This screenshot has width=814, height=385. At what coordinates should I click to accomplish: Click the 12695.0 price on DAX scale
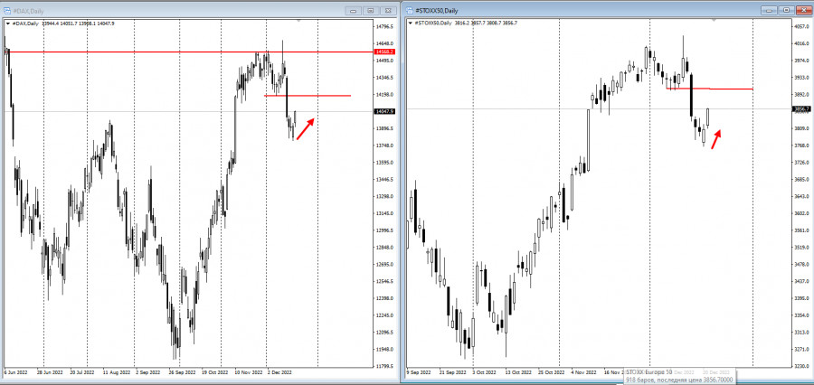tap(384, 264)
